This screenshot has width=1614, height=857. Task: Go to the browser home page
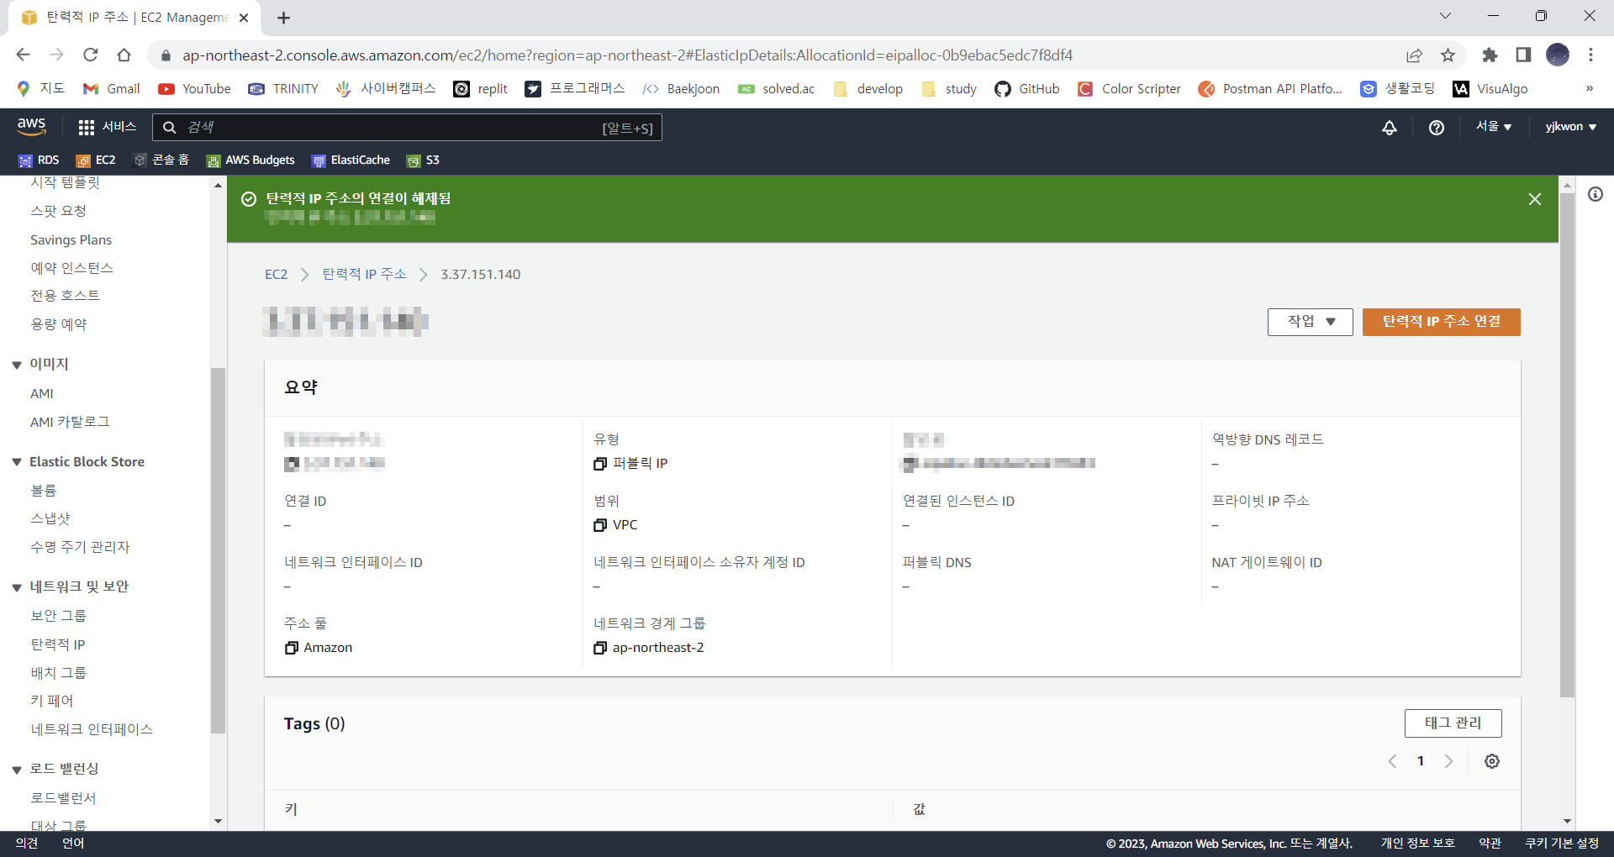click(x=124, y=55)
